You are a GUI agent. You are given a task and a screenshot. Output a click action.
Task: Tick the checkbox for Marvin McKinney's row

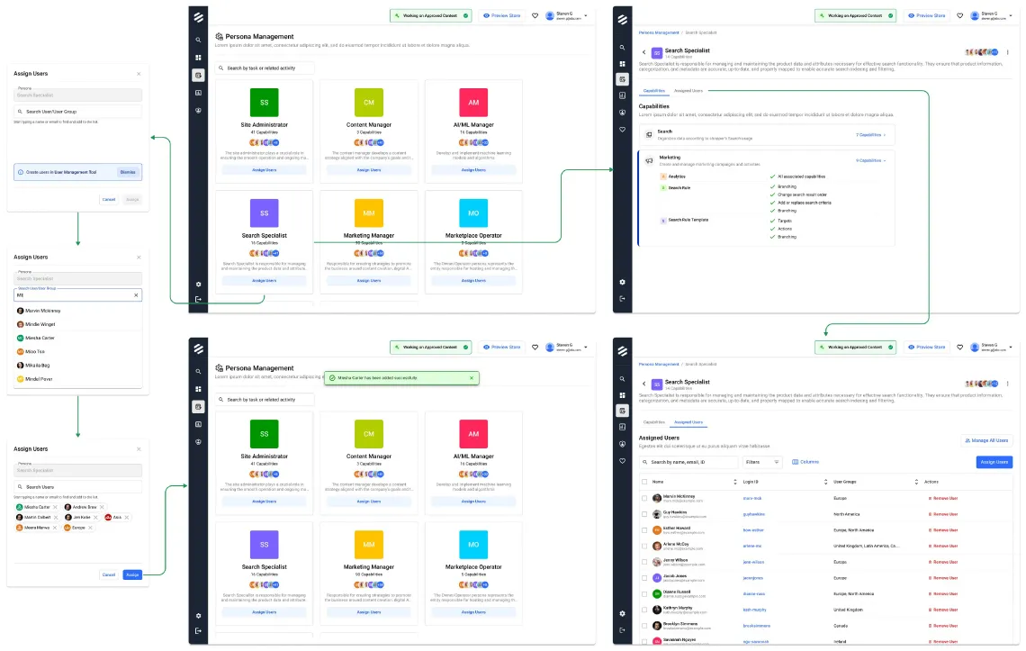(x=644, y=499)
